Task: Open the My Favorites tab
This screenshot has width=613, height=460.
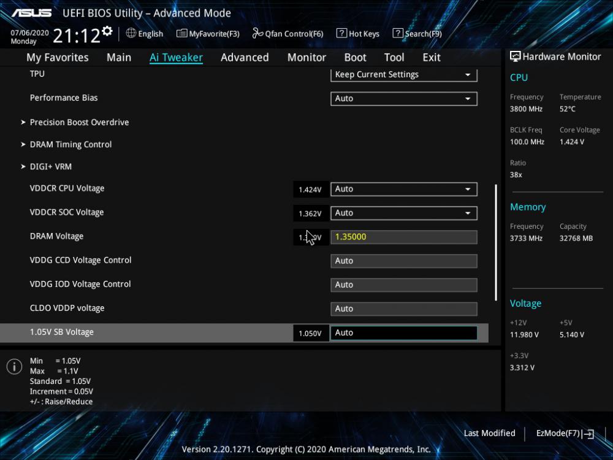Action: pos(58,58)
